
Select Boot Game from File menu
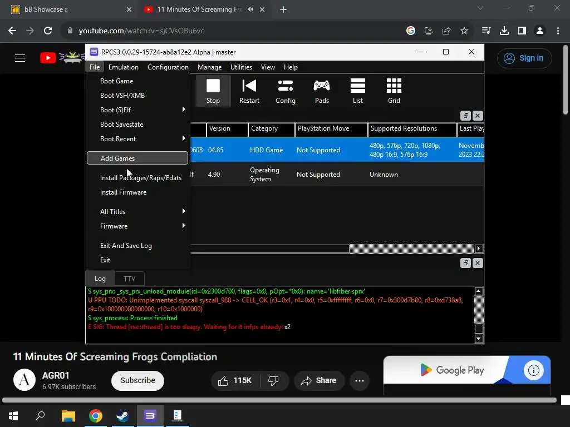click(138, 81)
